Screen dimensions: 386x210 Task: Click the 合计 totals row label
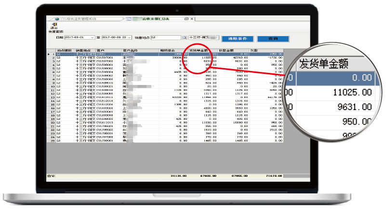click(51, 176)
